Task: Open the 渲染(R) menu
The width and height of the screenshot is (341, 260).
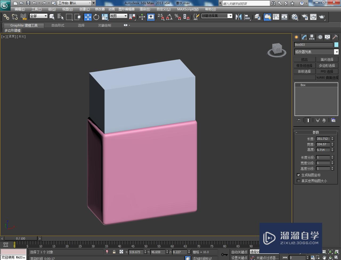Action: click(x=145, y=9)
